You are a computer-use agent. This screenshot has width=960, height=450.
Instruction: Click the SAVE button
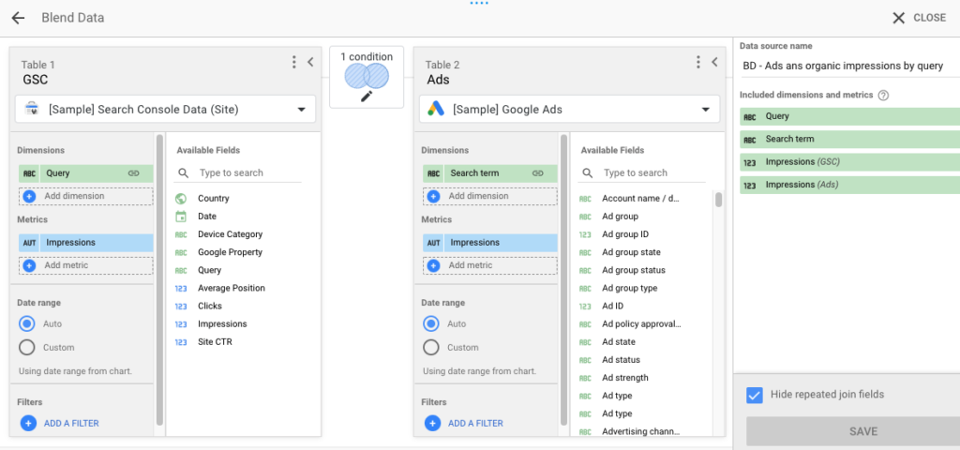click(x=853, y=431)
